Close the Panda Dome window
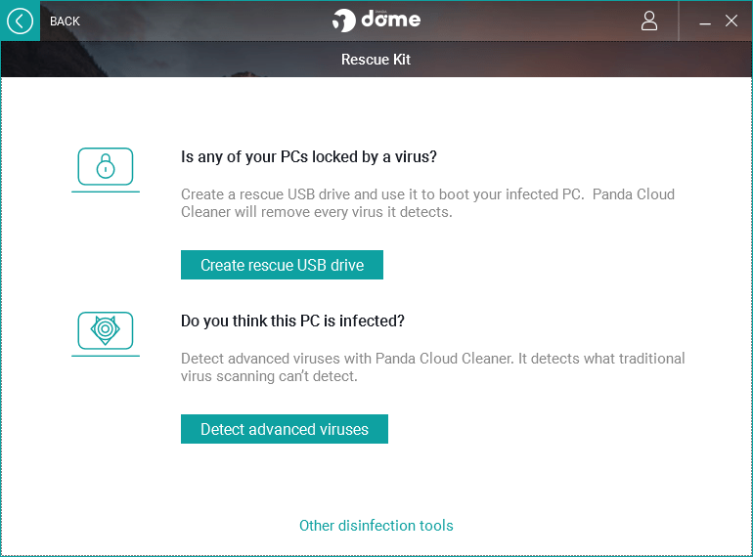Screen dimensions: 753x557 pyautogui.click(x=731, y=21)
